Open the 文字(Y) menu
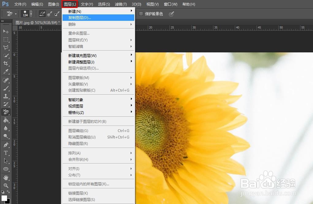 coord(87,4)
